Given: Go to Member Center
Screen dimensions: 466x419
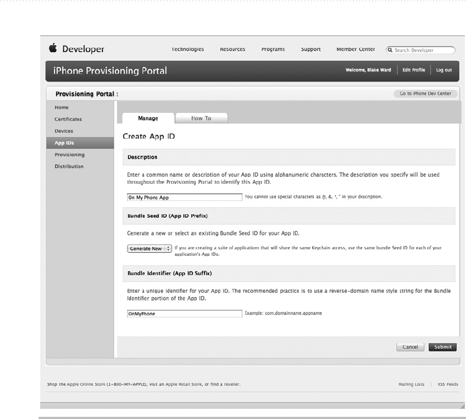Looking at the screenshot, I should (x=356, y=49).
